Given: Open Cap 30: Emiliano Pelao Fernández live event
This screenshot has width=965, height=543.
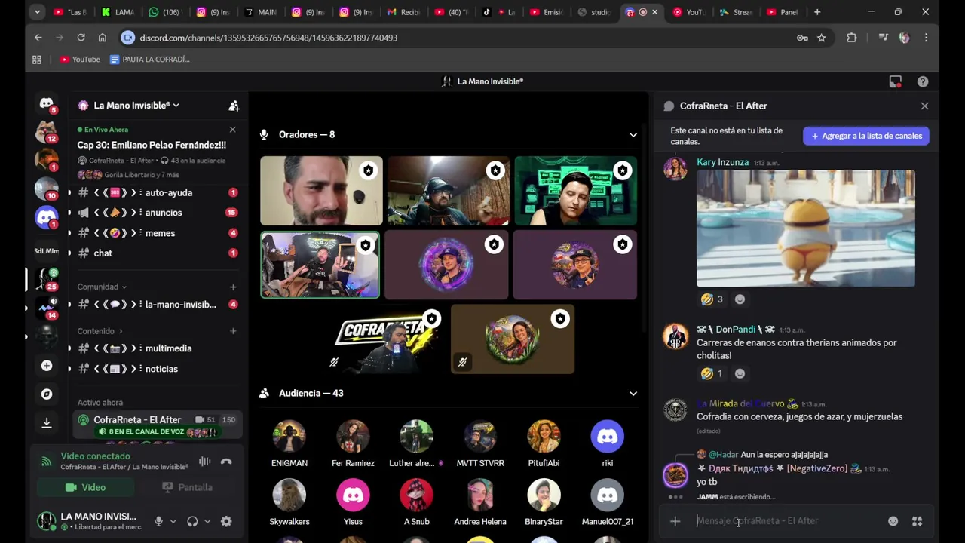Looking at the screenshot, I should (x=152, y=145).
